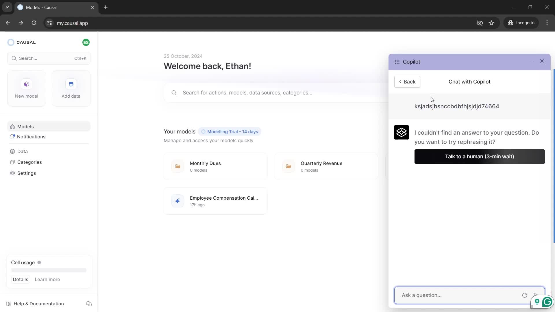Click the Back button in Copilot
Image resolution: width=555 pixels, height=312 pixels.
(x=408, y=81)
